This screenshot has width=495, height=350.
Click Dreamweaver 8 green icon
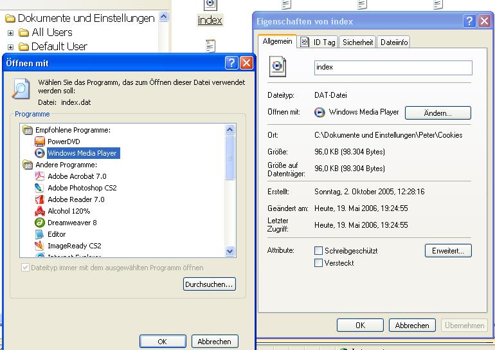40,223
